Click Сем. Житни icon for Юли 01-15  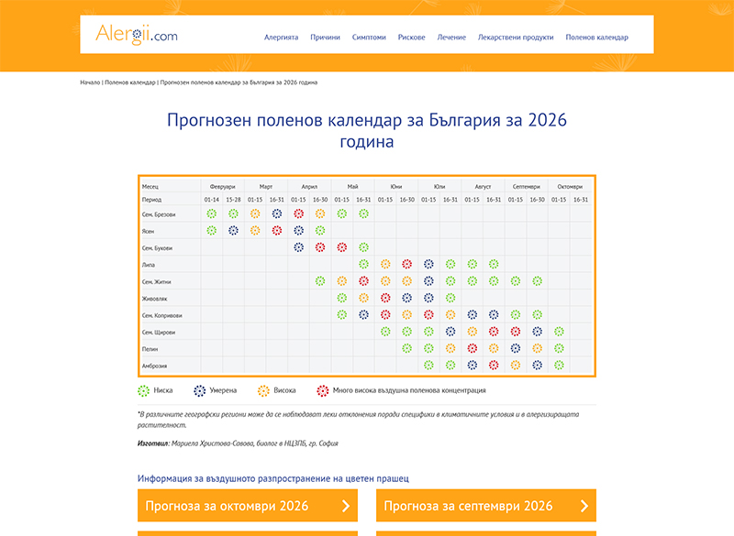click(x=428, y=281)
